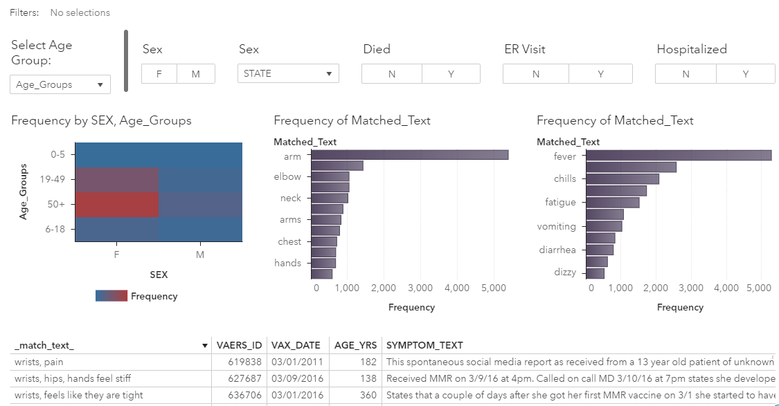Select N for ER Visit
The image size is (779, 406).
(x=535, y=74)
